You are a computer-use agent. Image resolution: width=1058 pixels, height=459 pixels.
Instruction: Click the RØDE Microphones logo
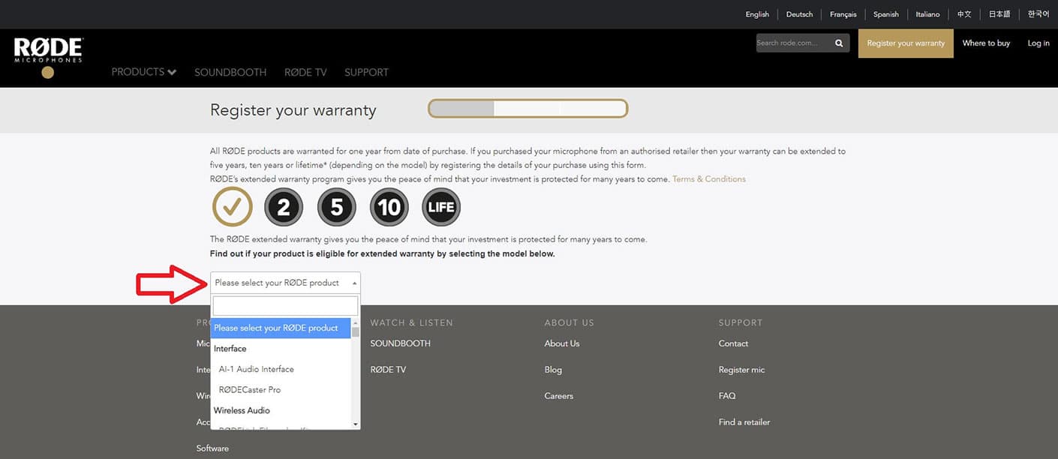click(x=48, y=56)
